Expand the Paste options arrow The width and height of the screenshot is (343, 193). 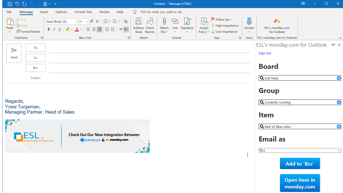[x=10, y=32]
